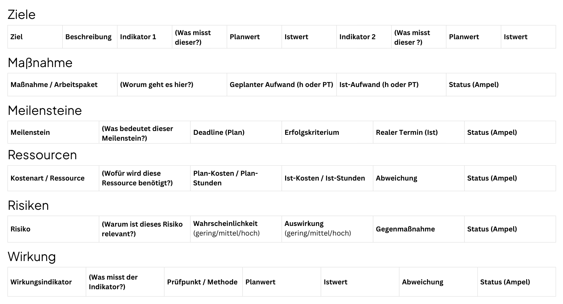Select the Realer Termin (Ist) cell
This screenshot has height=304, width=563.
pyautogui.click(x=407, y=132)
